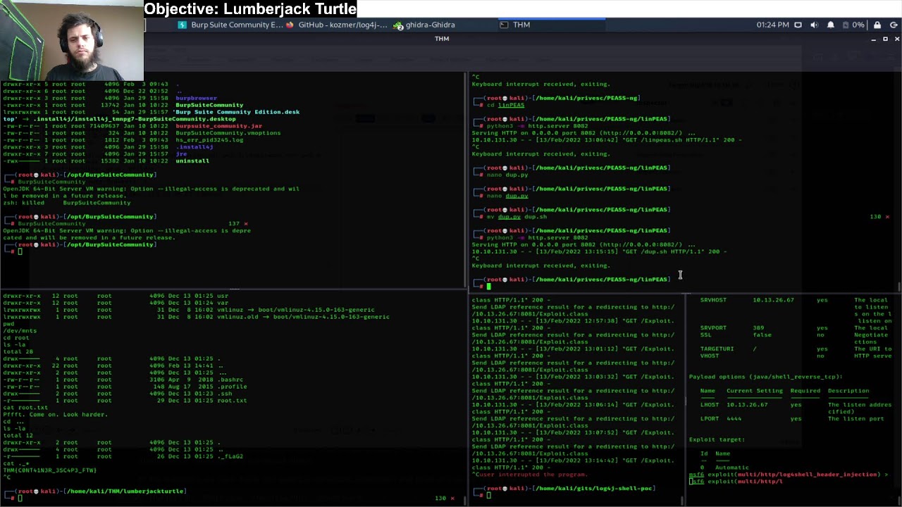Click the GET /dup.sh HTTP log line
This screenshot has height=507, width=902.
[x=599, y=251]
